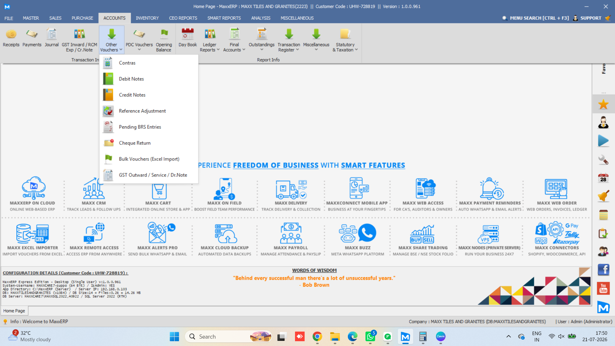The image size is (615, 346).
Task: Click the Maxx Web Order icon
Action: point(556,189)
